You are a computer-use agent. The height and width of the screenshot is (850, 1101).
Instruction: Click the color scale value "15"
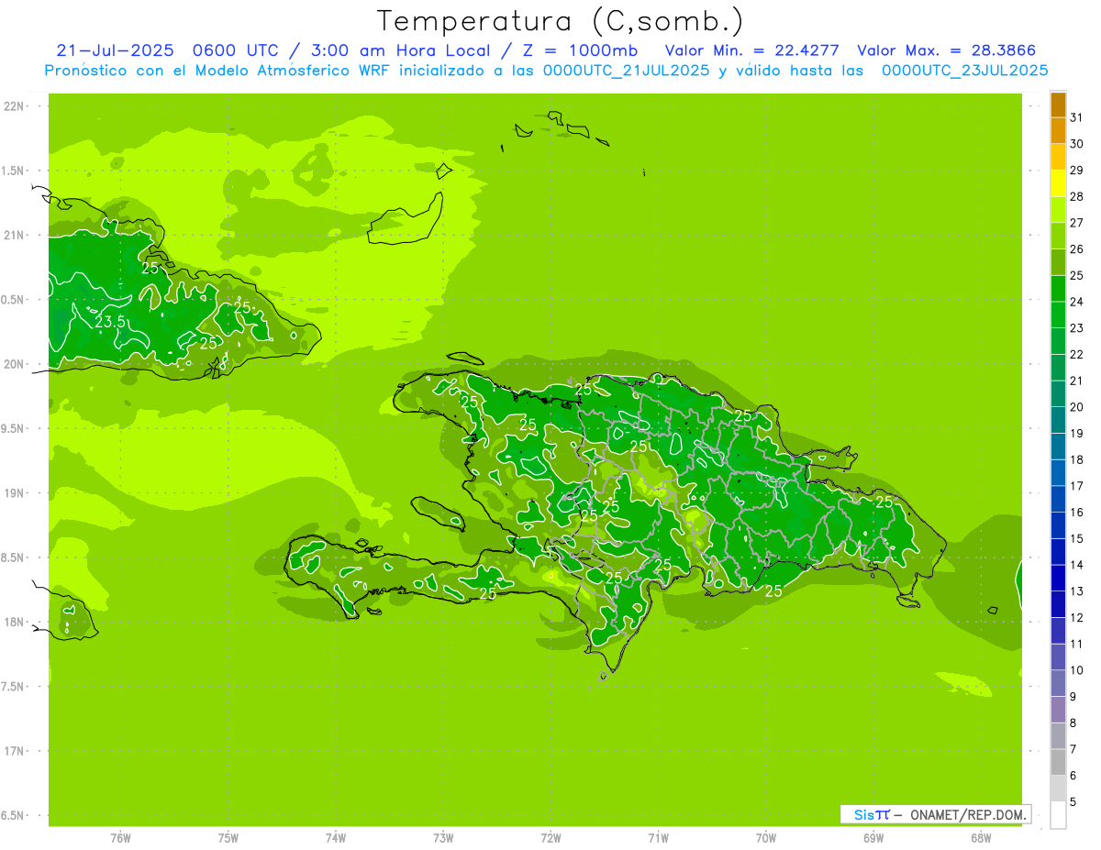pos(1076,539)
